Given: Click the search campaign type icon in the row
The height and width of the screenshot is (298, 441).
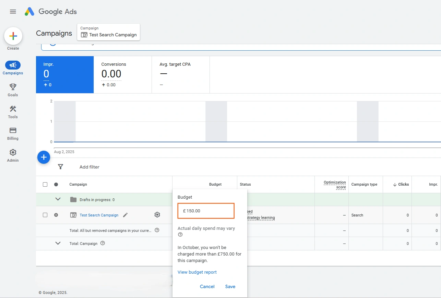Looking at the screenshot, I should [x=73, y=215].
